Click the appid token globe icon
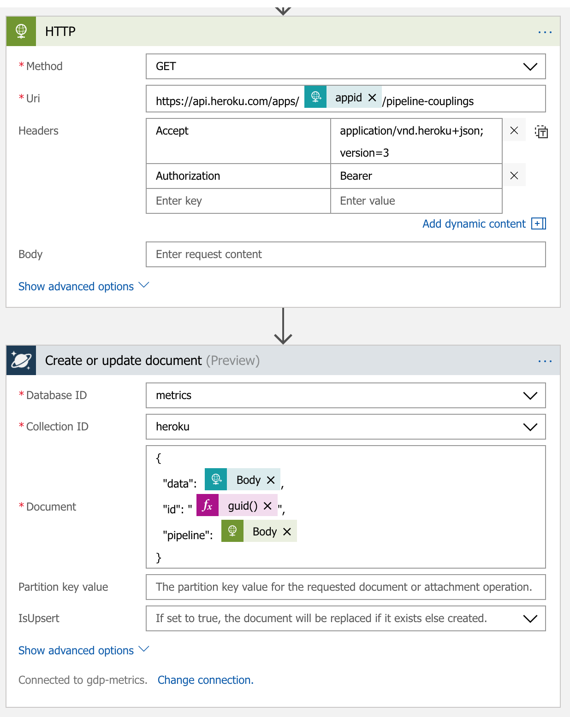The image size is (570, 717). tap(315, 97)
